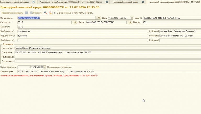
Task: Close the Приходный кассовый ордер list tab
Action: coord(143,2)
